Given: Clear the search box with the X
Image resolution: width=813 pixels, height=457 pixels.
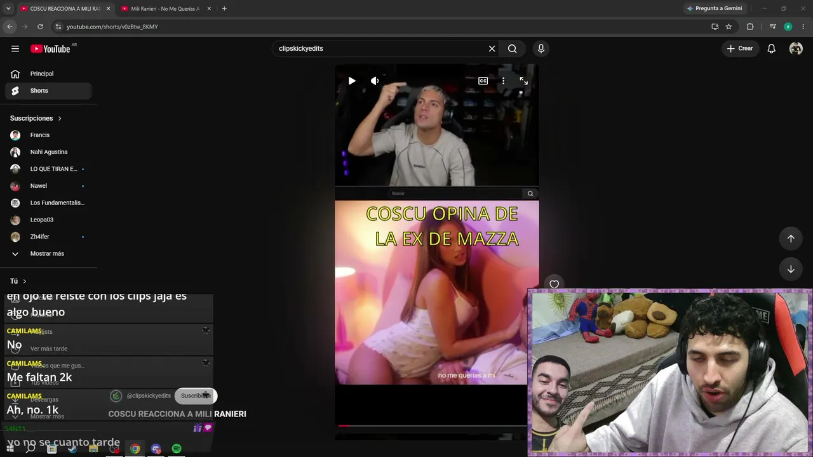Looking at the screenshot, I should click(x=492, y=49).
